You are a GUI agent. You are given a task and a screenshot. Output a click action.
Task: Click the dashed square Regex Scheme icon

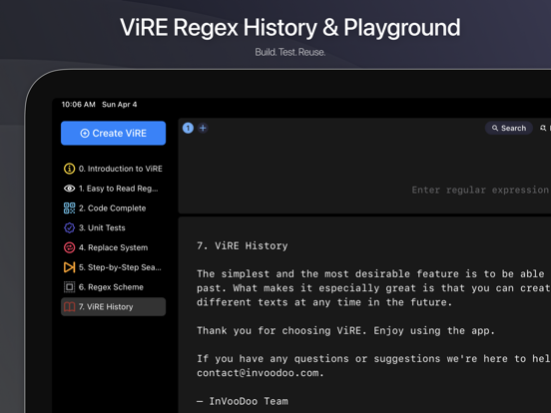pos(69,287)
